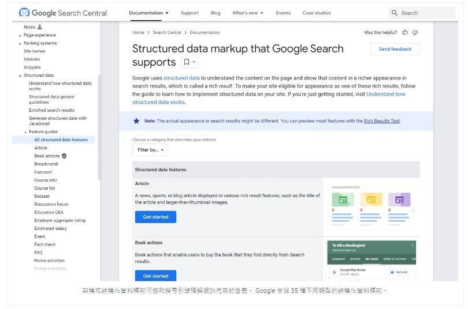This screenshot has height=309, width=468.
Task: Open Sitelinks in the sidebar
Action: coord(32,59)
